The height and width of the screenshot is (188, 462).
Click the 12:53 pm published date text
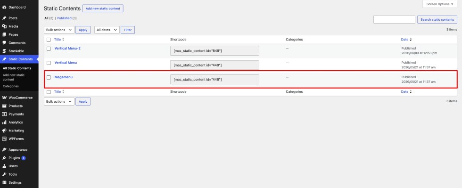(x=419, y=53)
